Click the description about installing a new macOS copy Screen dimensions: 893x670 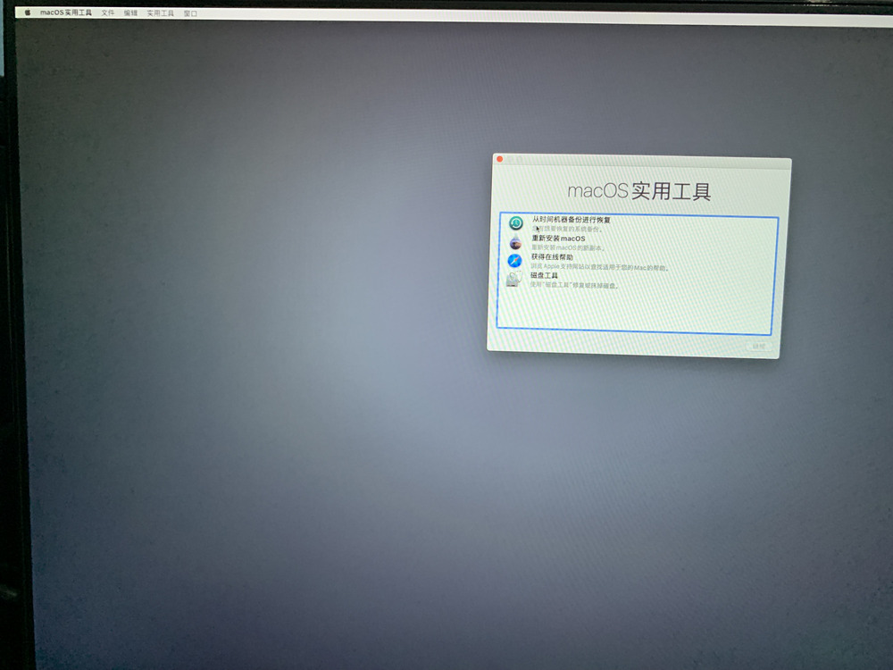pyautogui.click(x=568, y=247)
